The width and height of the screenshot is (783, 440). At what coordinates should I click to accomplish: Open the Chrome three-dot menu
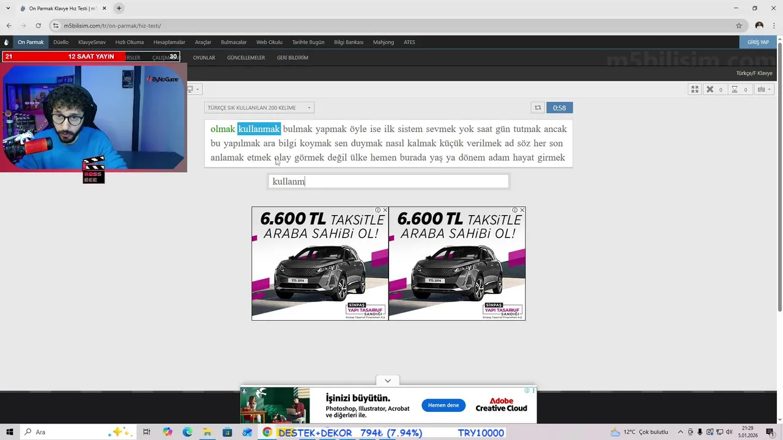pyautogui.click(x=774, y=26)
